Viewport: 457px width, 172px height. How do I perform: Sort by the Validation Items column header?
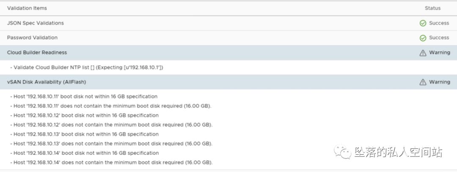[x=27, y=8]
